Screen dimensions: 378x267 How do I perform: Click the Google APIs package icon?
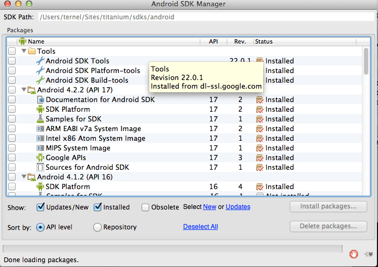(x=40, y=158)
